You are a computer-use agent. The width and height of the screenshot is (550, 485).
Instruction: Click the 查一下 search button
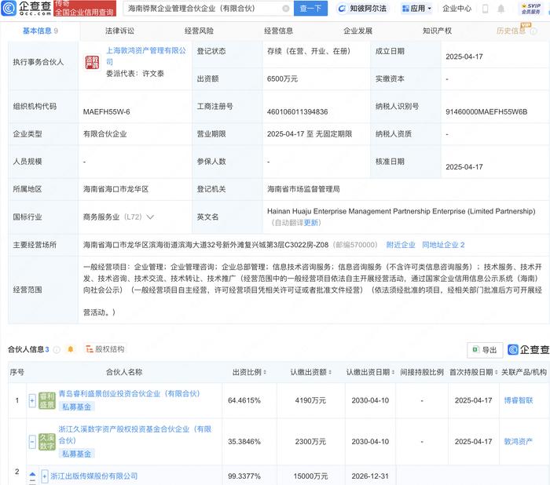pyautogui.click(x=310, y=9)
